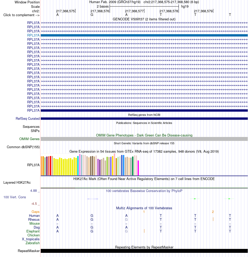
Task: Click the Sequences track label
Action: tap(31, 127)
